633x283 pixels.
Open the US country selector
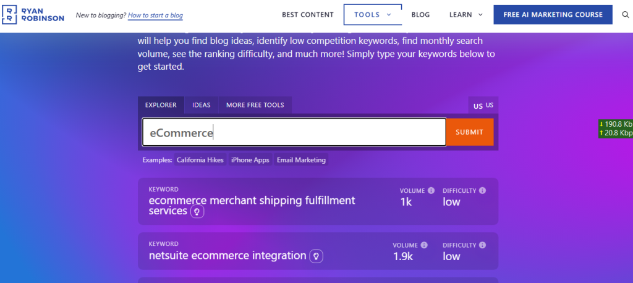tap(483, 106)
